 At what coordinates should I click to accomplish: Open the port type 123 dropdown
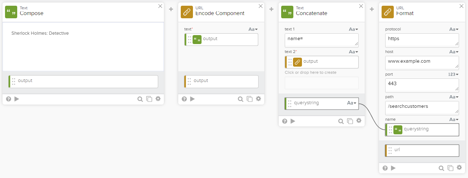454,74
